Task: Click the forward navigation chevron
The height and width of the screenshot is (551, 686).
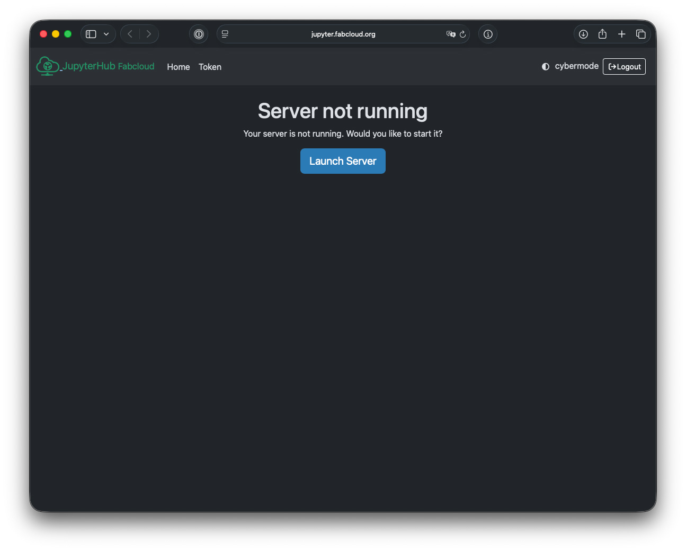Action: tap(149, 33)
